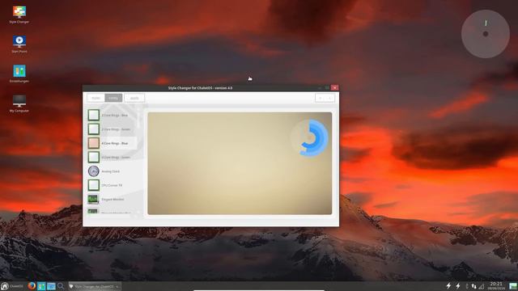Image resolution: width=518 pixels, height=291 pixels.
Task: Switch to the styles tab
Action: [x=96, y=98]
